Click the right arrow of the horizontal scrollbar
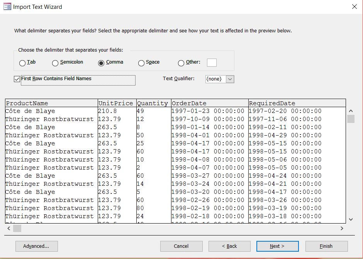 342,228
